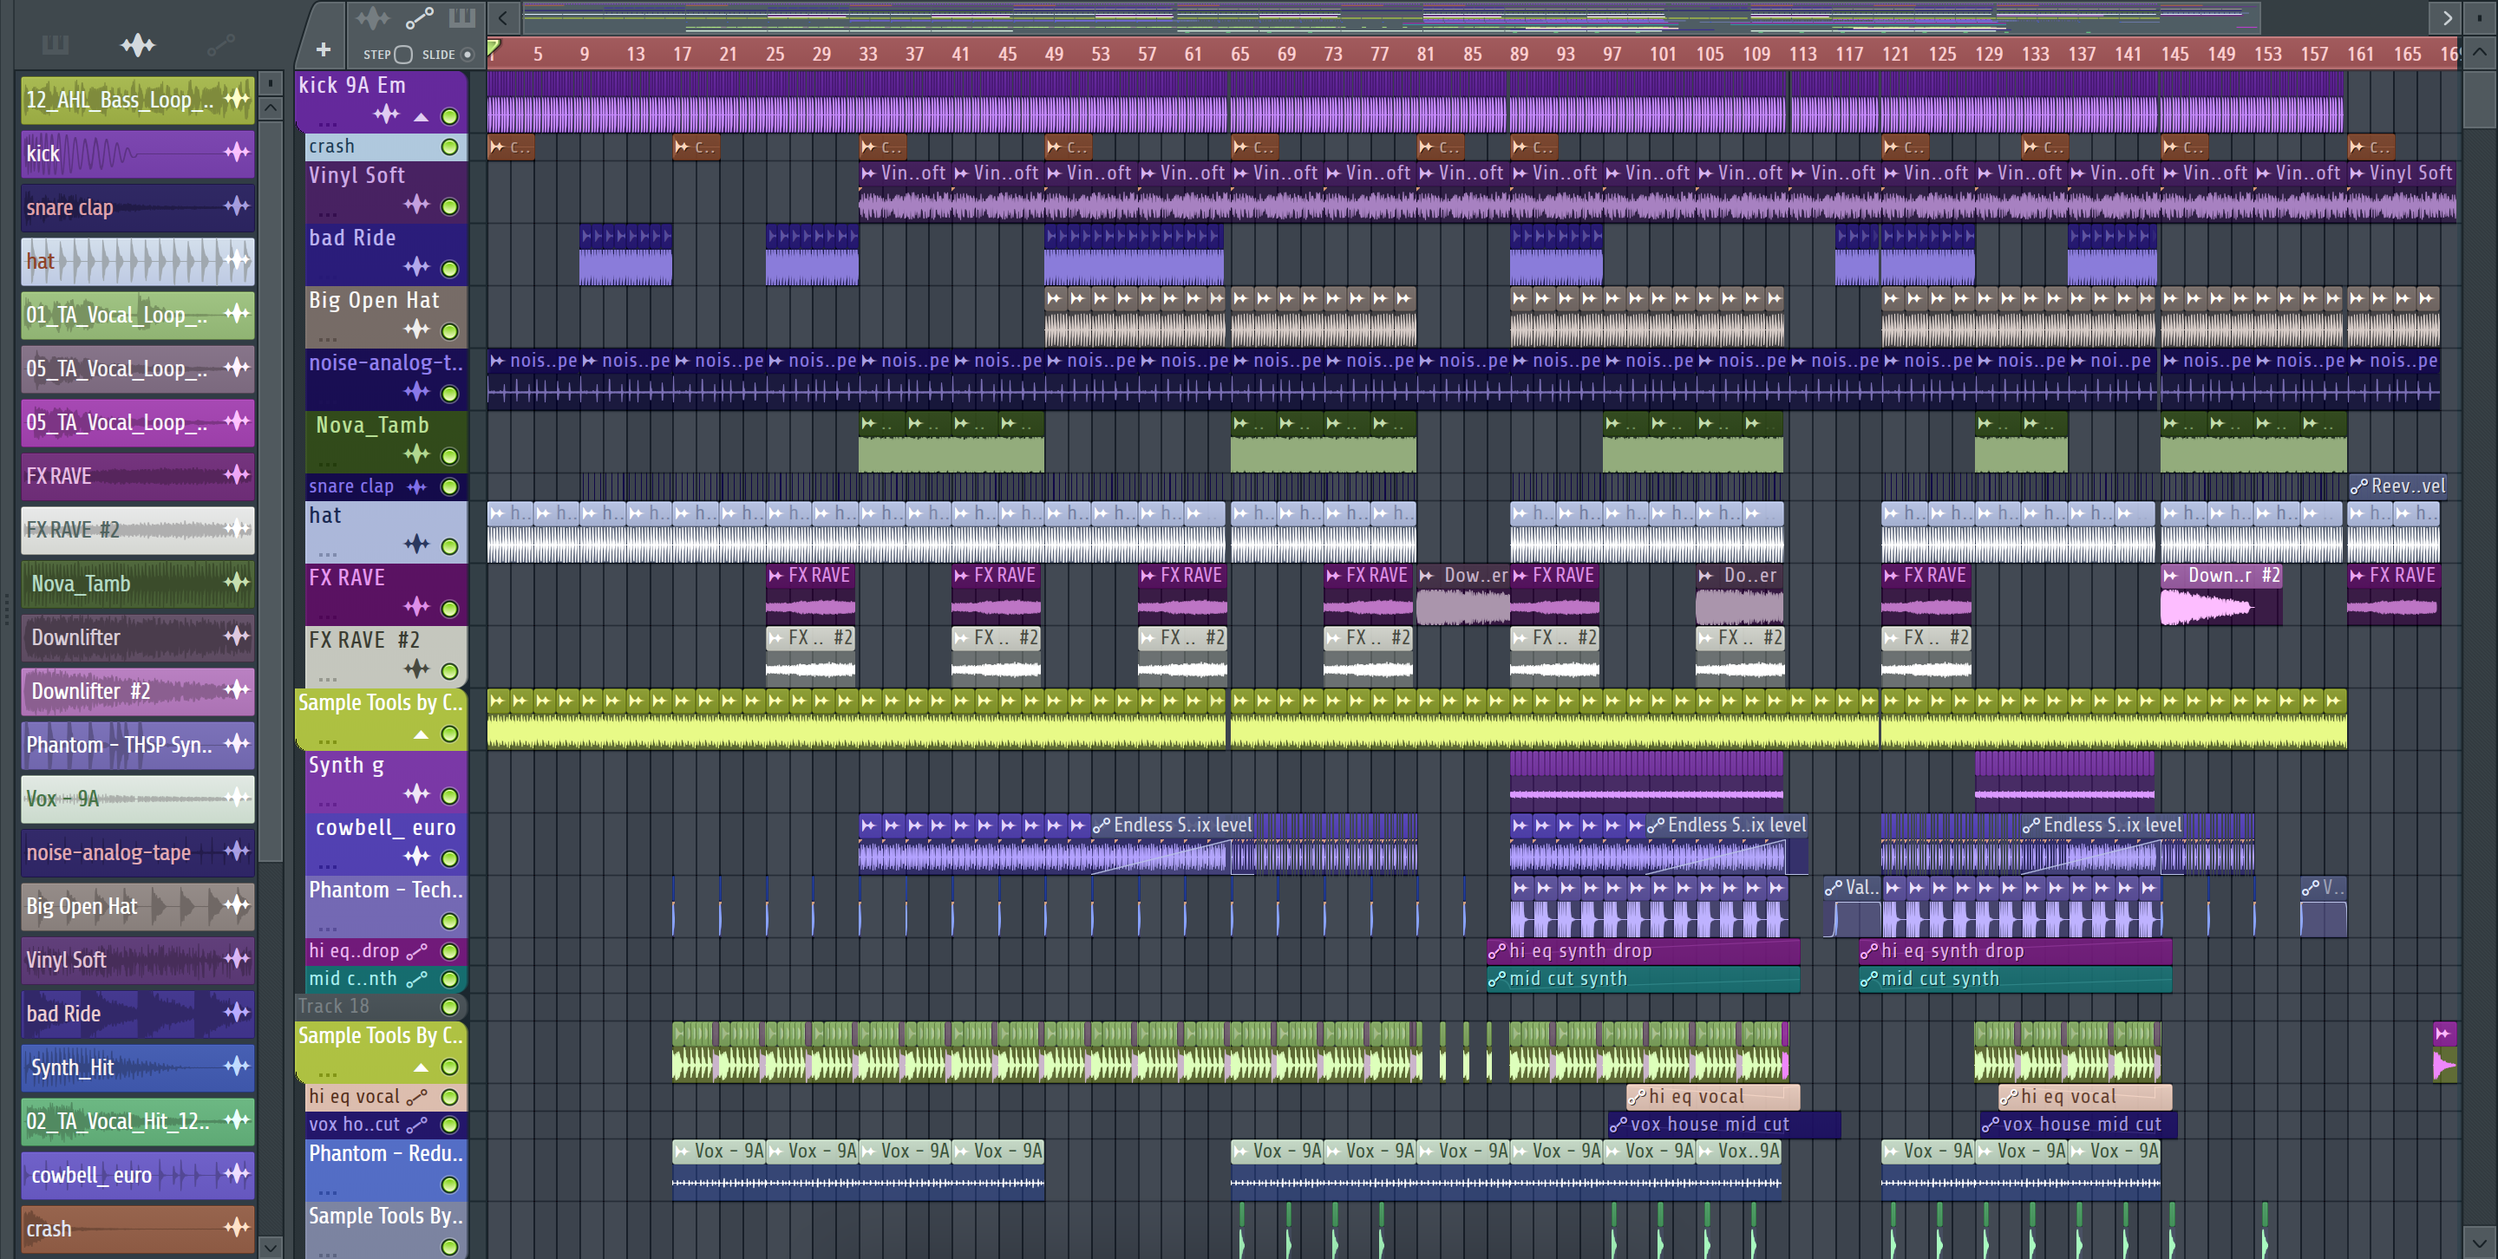Mute the Phantom - Redu.. track
Screen dimensions: 2498x1259
[x=450, y=1184]
